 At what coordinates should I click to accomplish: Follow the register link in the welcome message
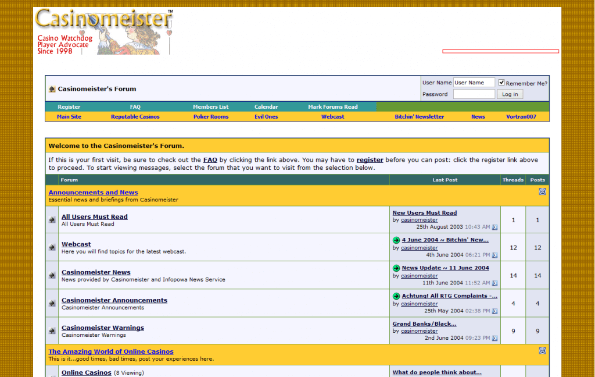pyautogui.click(x=370, y=160)
